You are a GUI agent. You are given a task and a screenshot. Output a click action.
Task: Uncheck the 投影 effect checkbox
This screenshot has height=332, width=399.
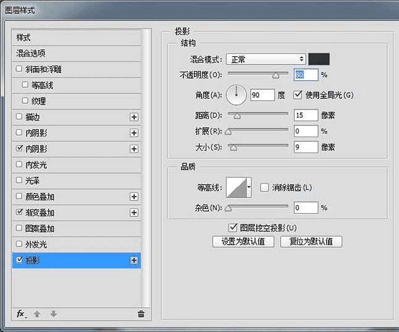[19, 260]
